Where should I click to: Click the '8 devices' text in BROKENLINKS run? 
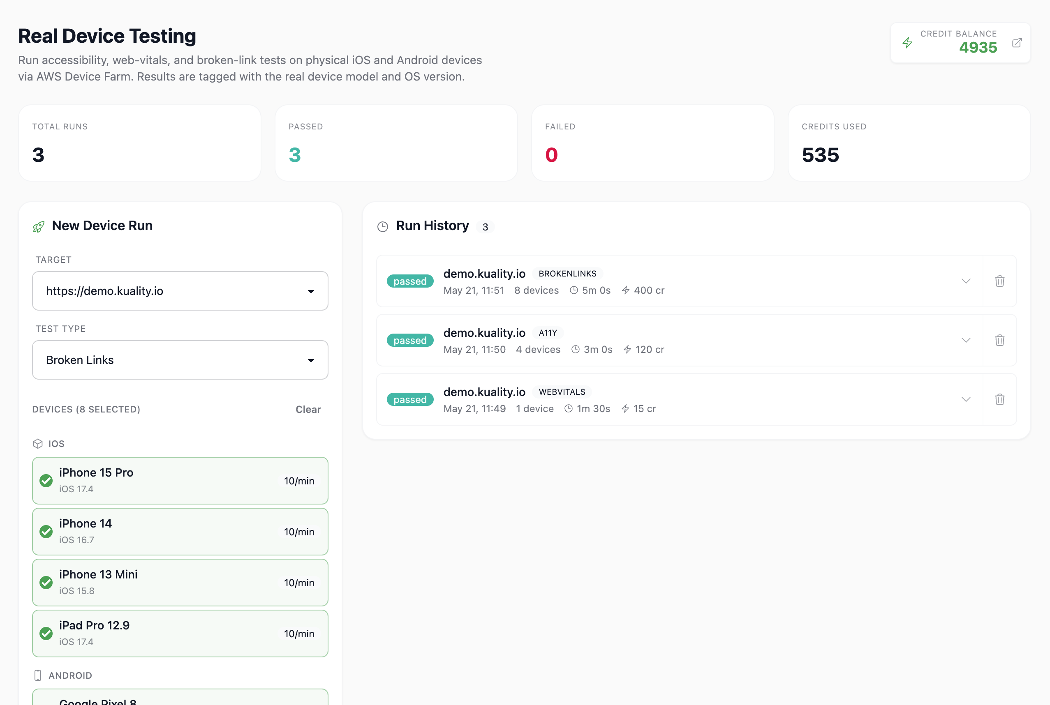tap(536, 290)
